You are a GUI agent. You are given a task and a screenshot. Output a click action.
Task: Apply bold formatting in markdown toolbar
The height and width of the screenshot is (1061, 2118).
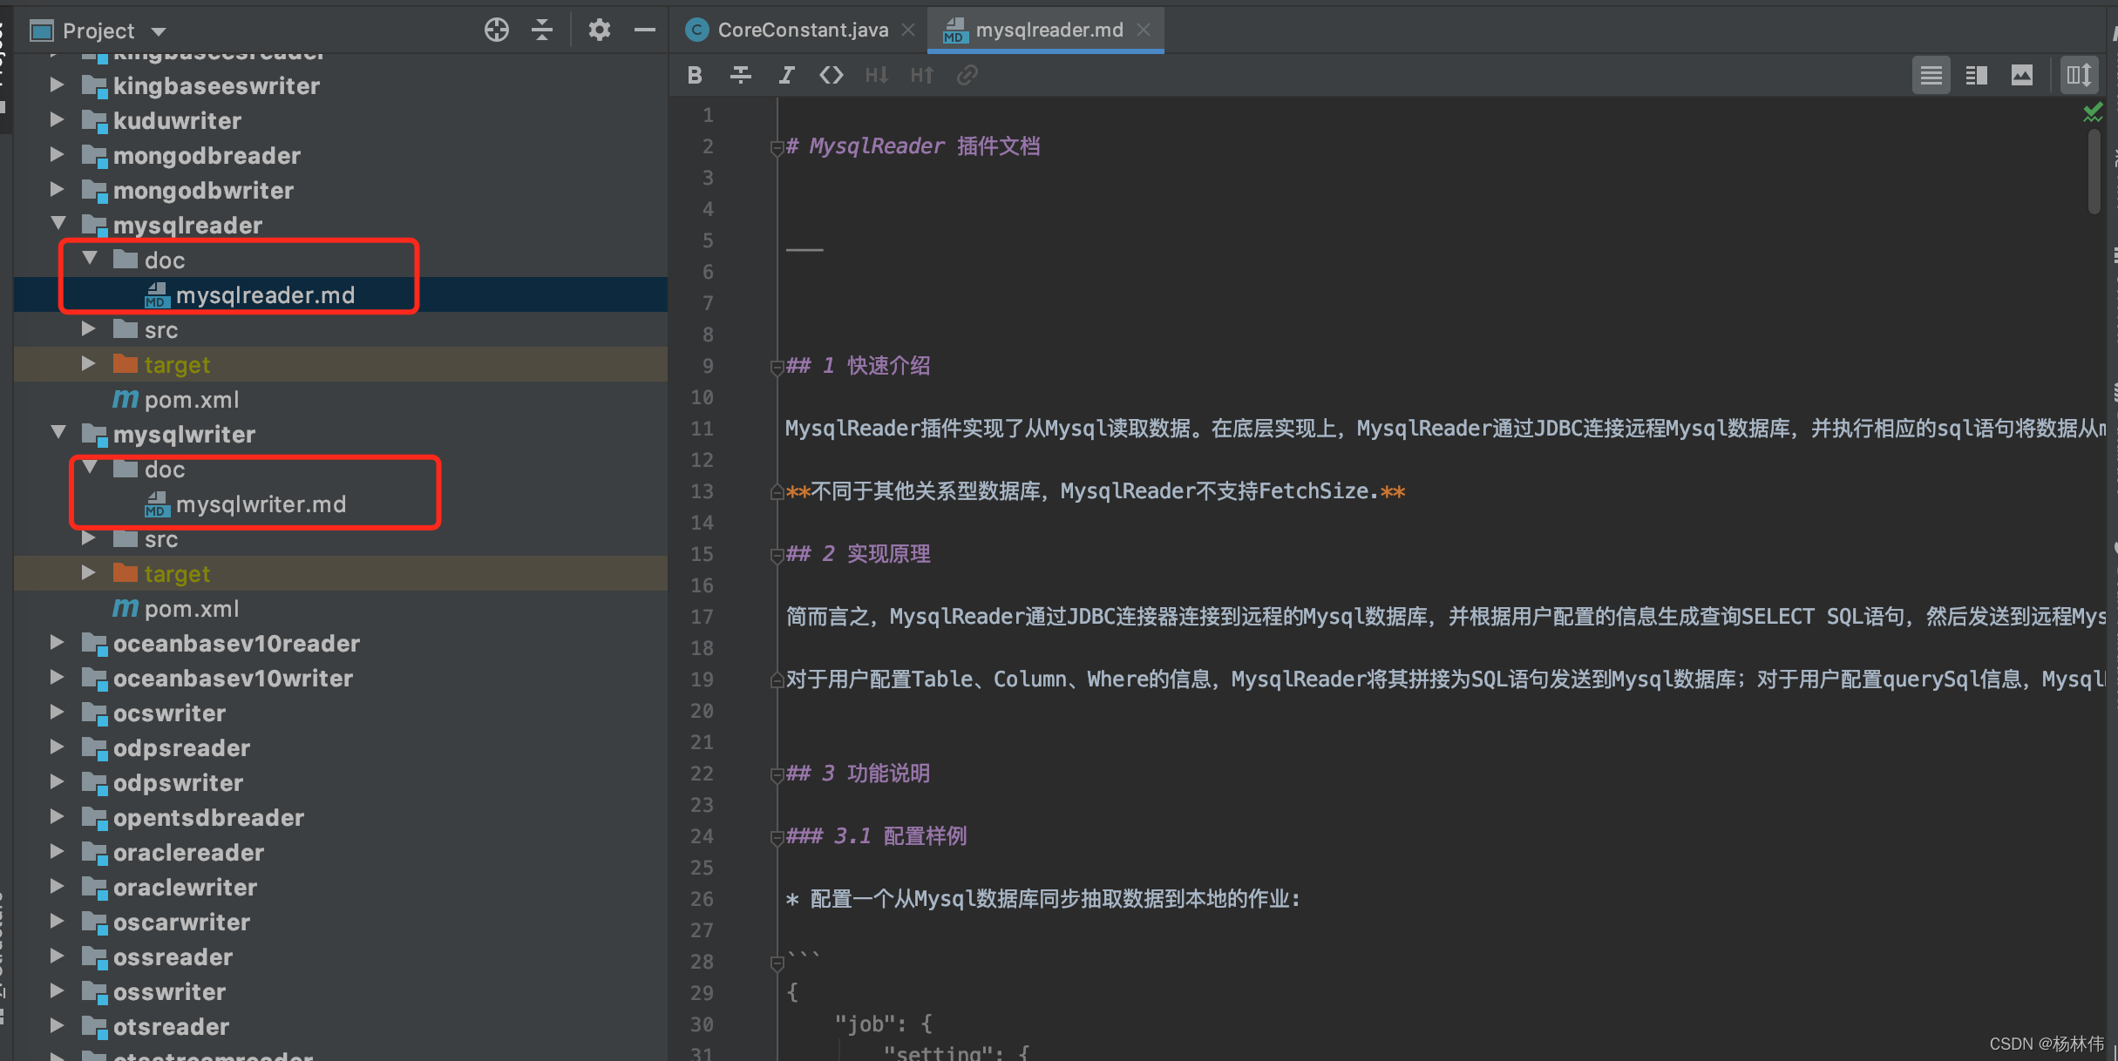[x=695, y=75]
